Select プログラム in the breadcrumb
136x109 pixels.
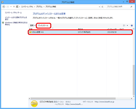tap(39, 7)
